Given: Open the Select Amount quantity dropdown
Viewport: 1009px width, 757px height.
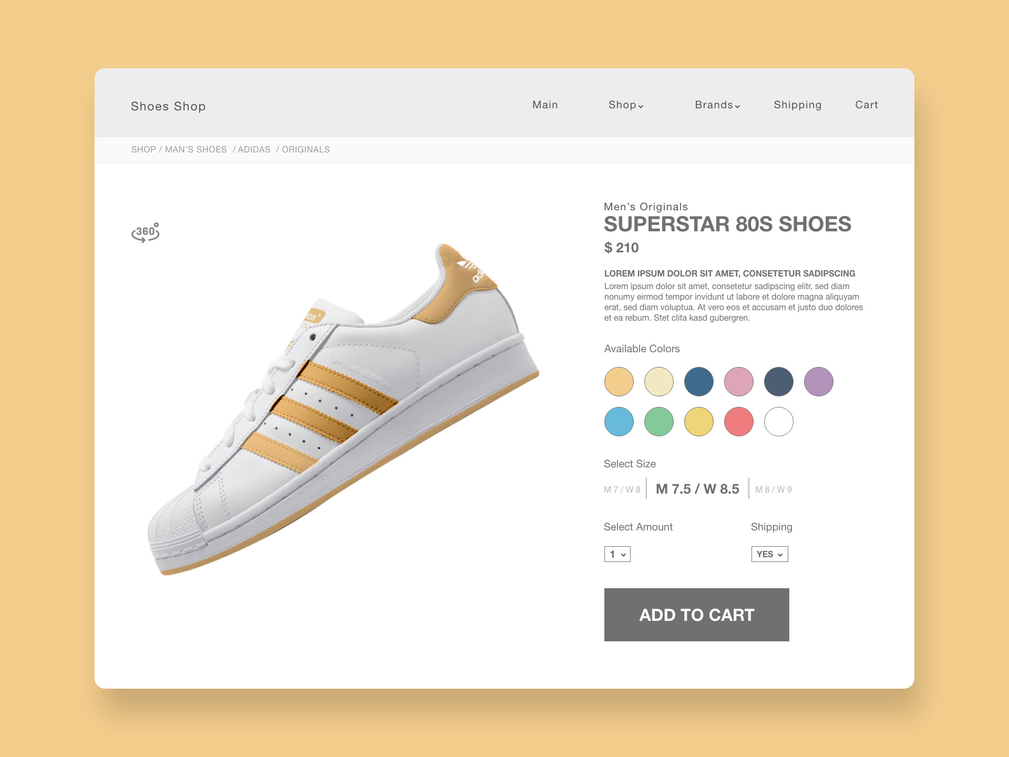Looking at the screenshot, I should pyautogui.click(x=617, y=554).
